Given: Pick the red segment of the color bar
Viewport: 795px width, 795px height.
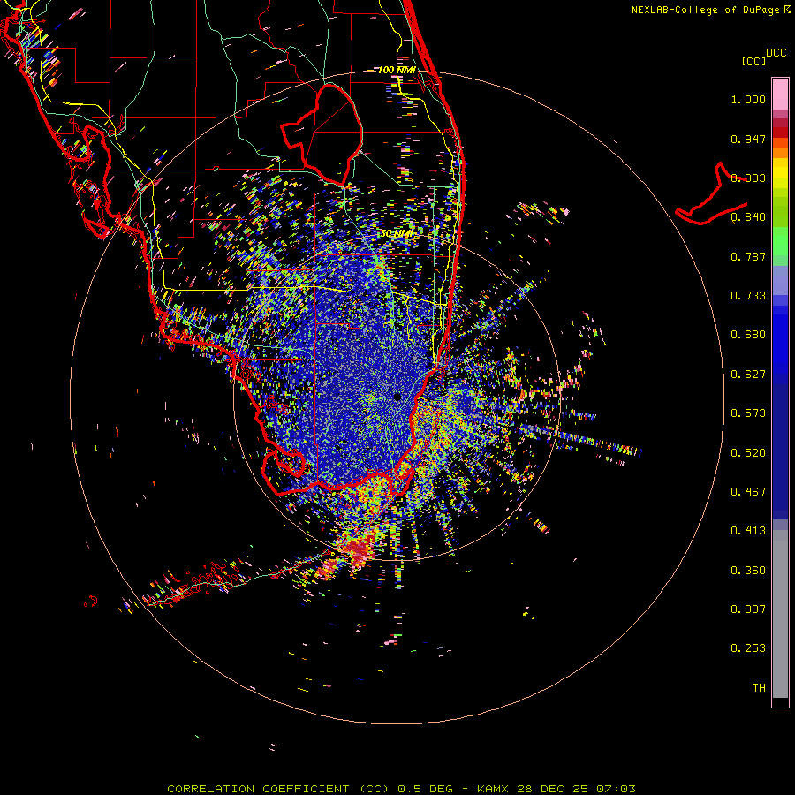Looking at the screenshot, I should 780,132.
